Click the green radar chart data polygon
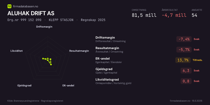The height and width of the screenshot is (105, 210). point(48,60)
